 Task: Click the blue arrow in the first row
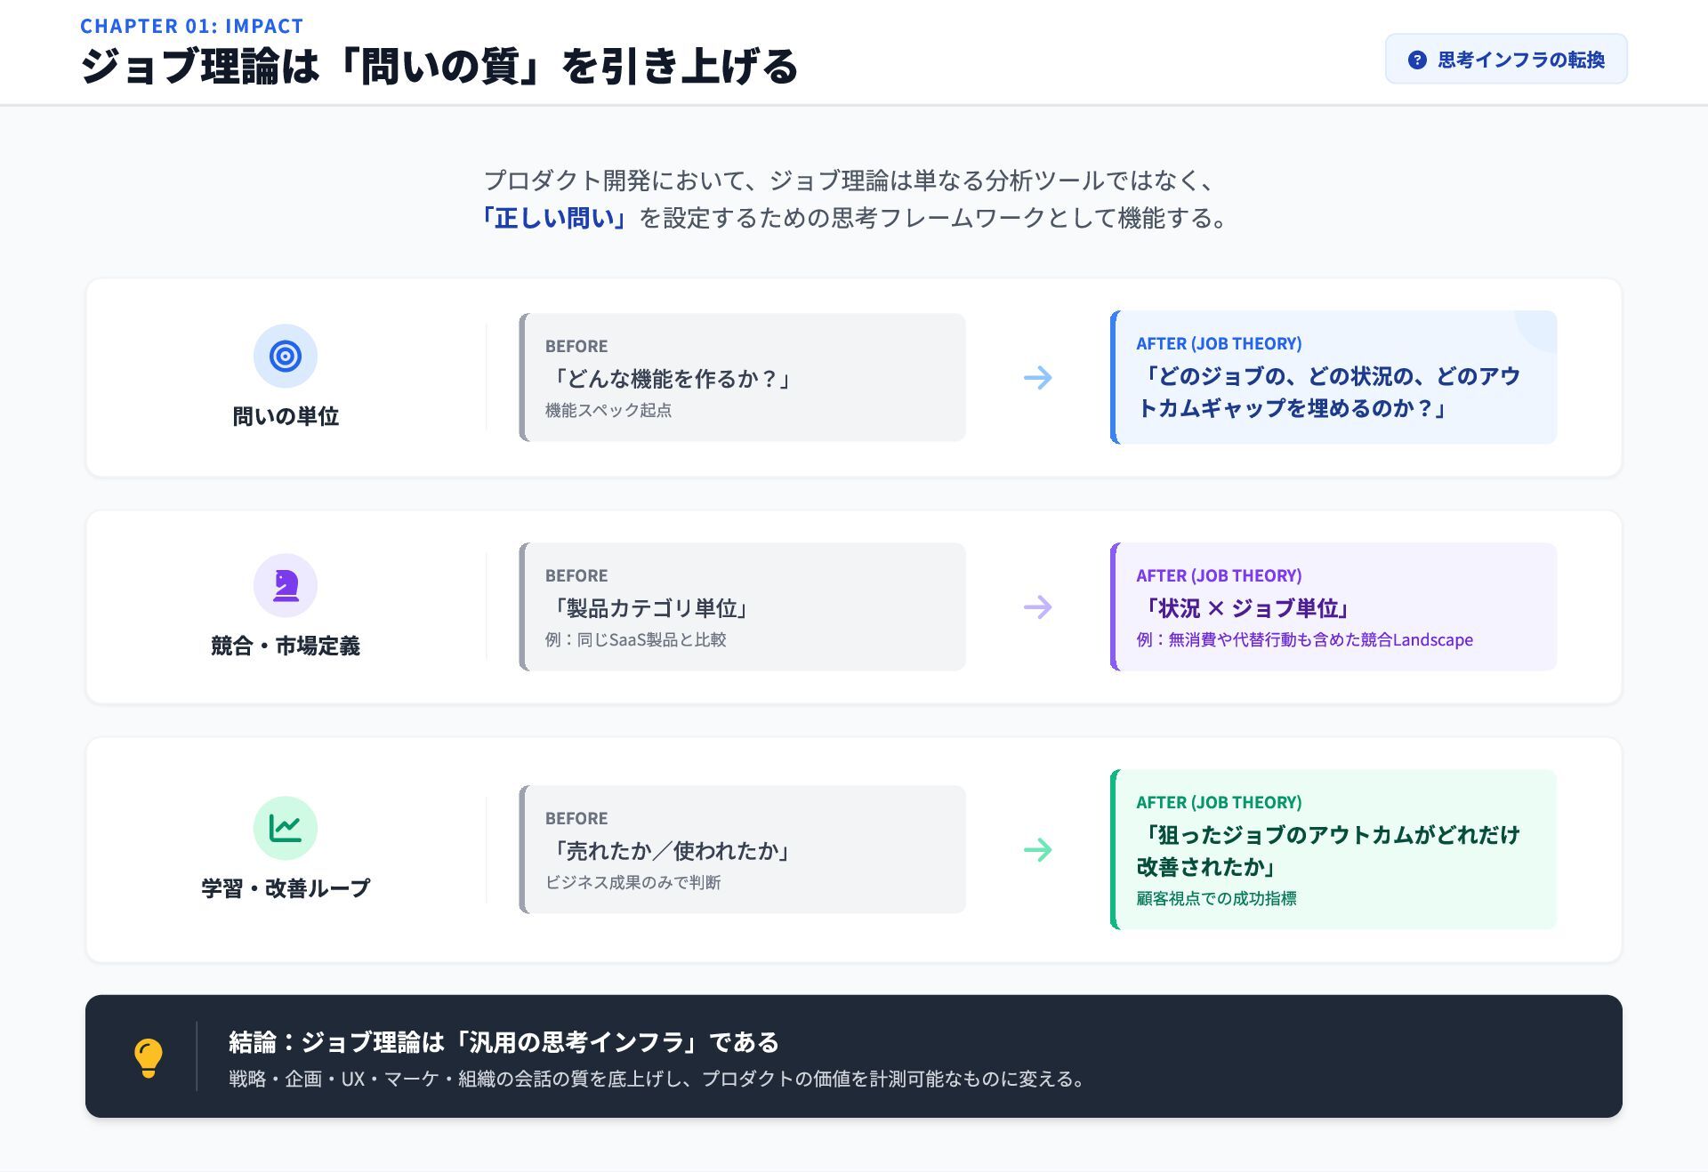coord(1037,378)
